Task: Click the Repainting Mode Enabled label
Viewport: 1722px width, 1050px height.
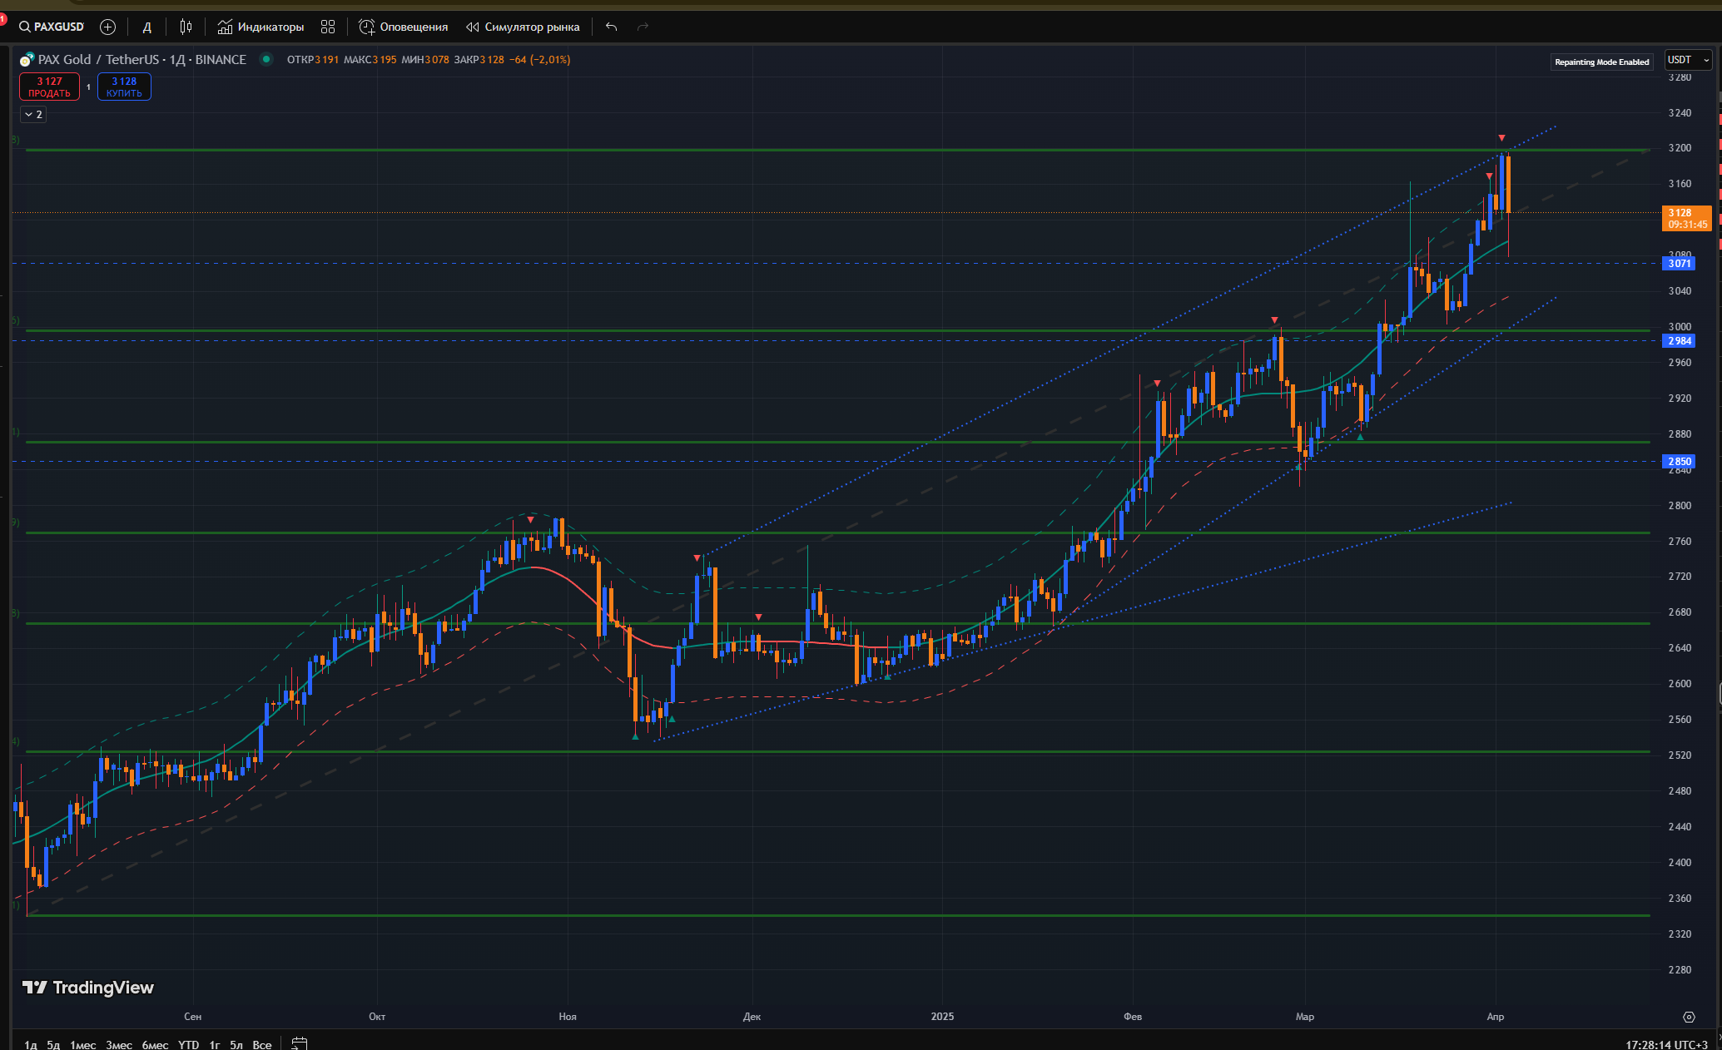Action: (x=1601, y=62)
